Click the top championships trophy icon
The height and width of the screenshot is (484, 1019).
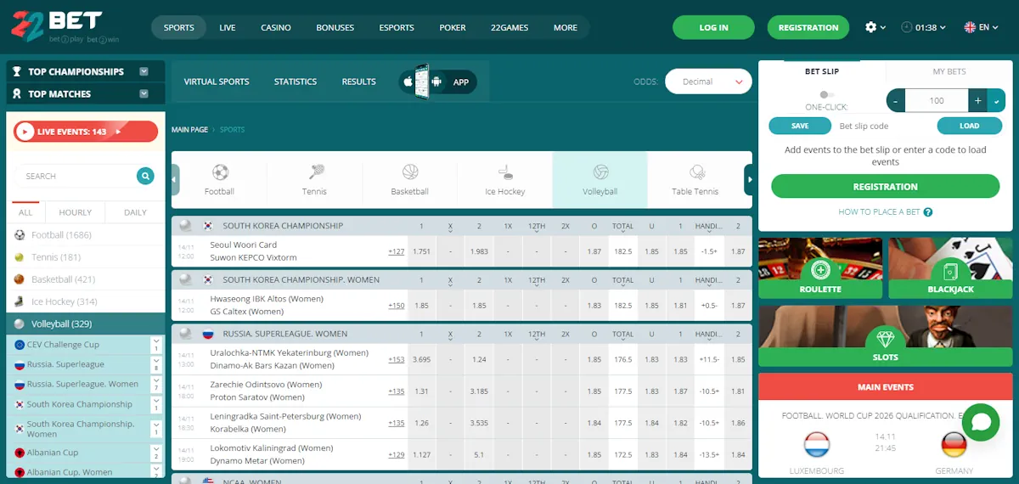tap(17, 72)
